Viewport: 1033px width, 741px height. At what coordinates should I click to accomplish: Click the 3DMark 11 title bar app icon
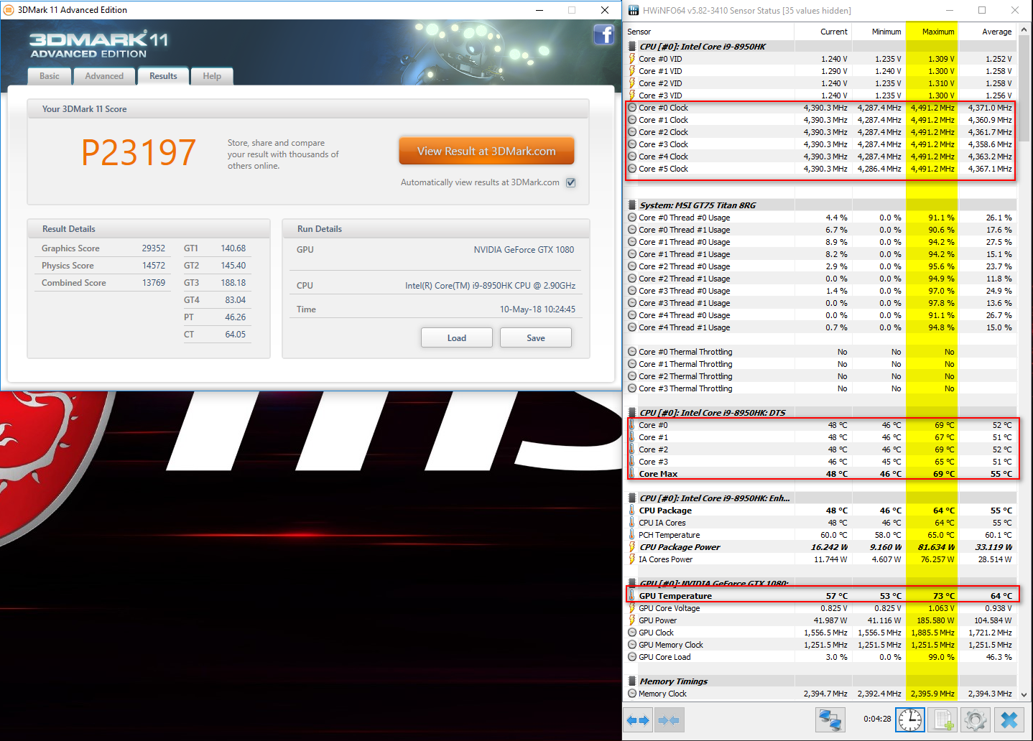(9, 10)
